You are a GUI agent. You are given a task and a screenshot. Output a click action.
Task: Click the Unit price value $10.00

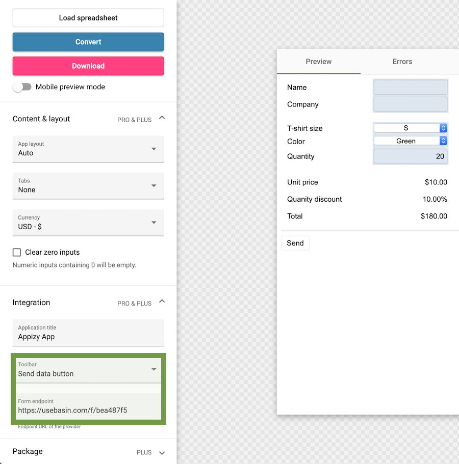[x=436, y=182]
